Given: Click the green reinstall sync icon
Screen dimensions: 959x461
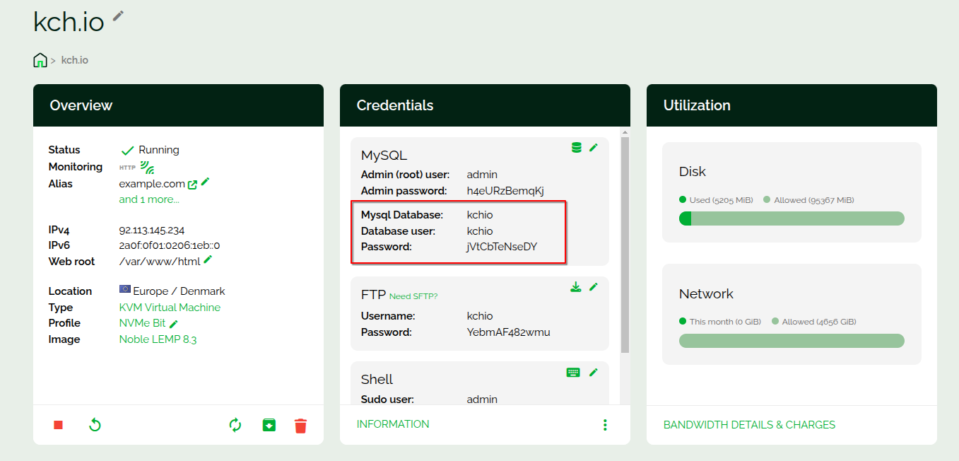Looking at the screenshot, I should 235,425.
